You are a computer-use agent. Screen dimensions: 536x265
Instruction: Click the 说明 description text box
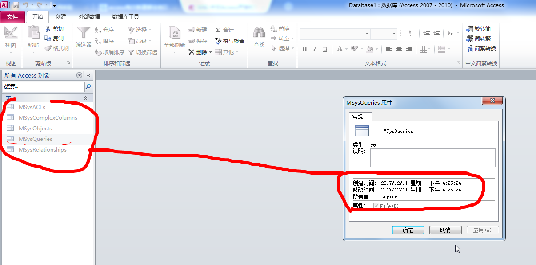pos(432,158)
